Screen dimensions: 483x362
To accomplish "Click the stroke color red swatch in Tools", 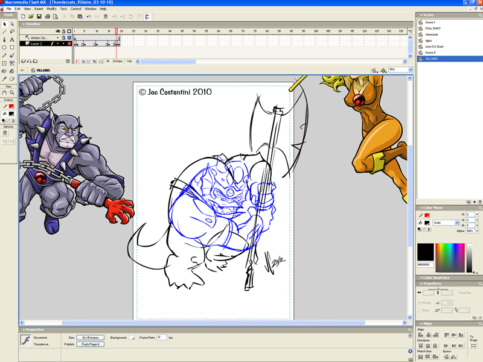I will point(11,106).
